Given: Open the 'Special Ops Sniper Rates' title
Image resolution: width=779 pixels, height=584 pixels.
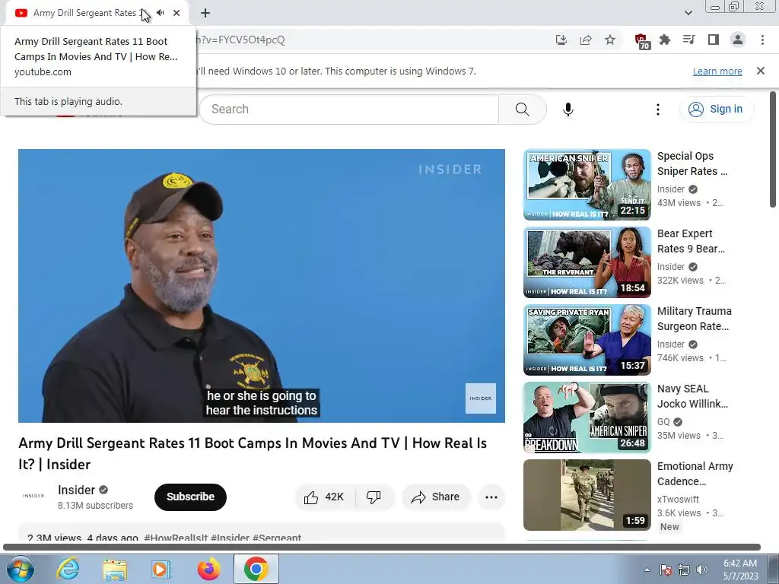Looking at the screenshot, I should point(692,163).
